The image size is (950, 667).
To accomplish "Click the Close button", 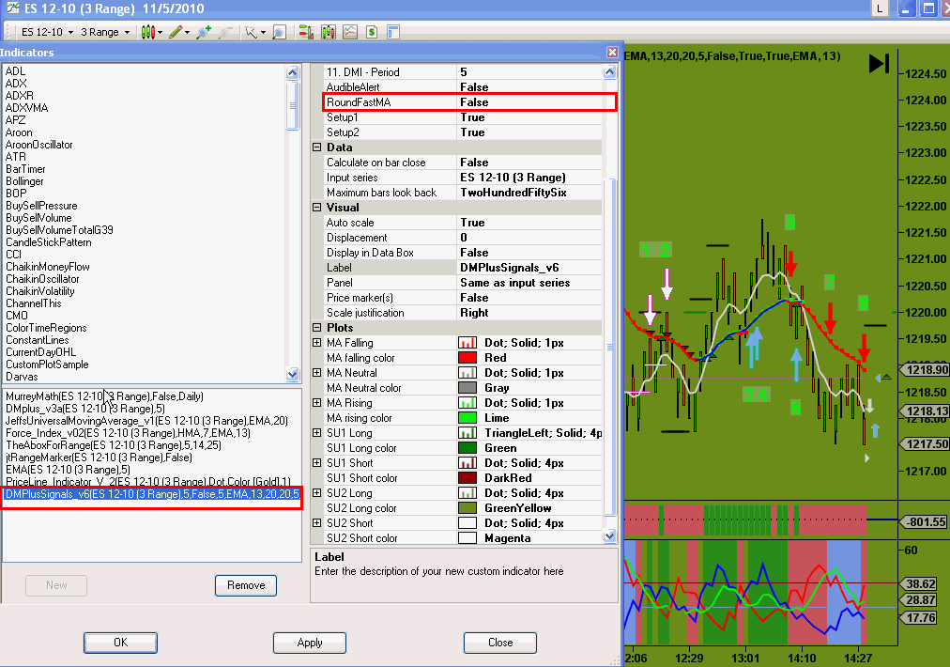I will point(499,643).
